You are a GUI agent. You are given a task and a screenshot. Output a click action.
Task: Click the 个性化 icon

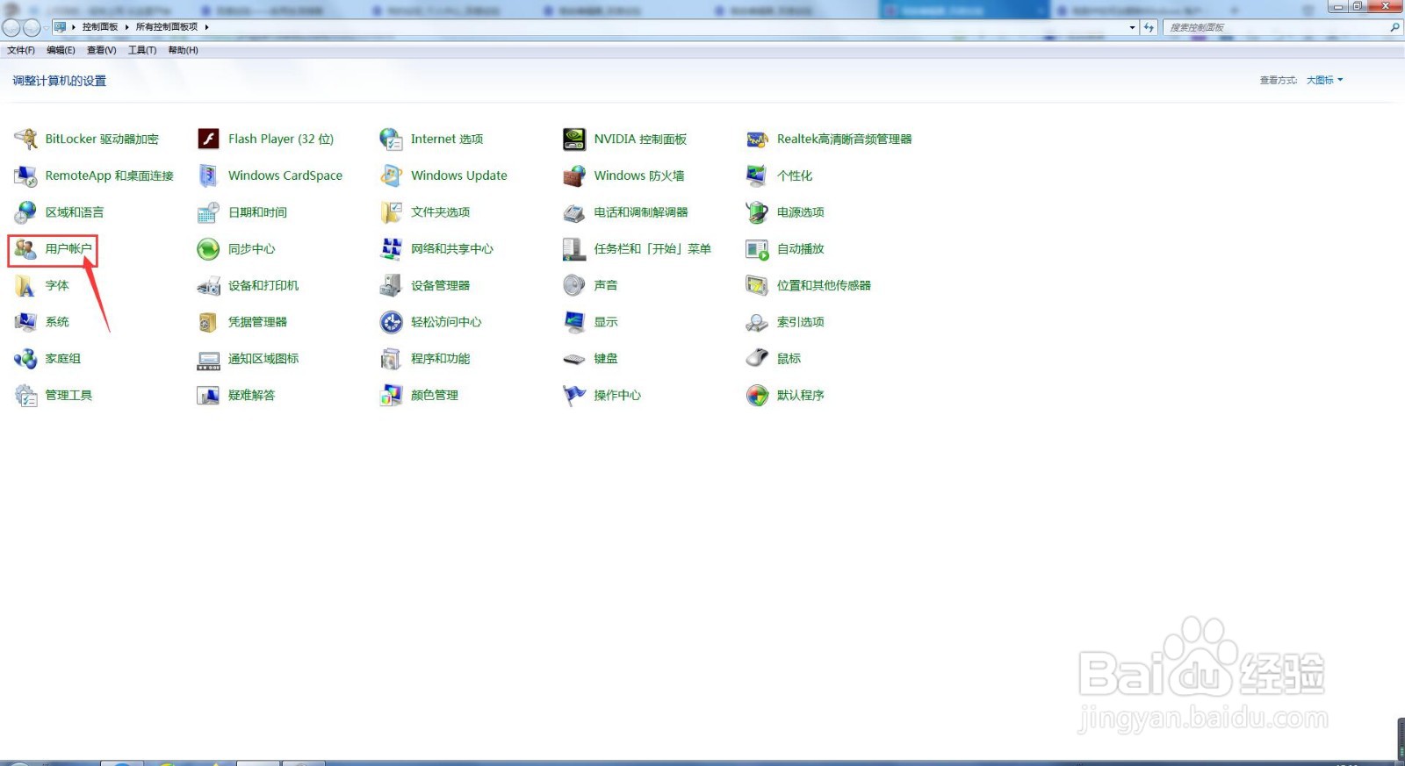(x=757, y=175)
